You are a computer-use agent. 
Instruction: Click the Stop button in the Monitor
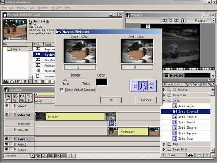(x=166, y=76)
